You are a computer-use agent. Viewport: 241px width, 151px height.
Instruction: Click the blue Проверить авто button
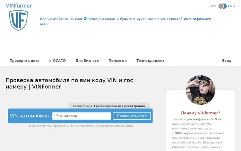point(132,116)
